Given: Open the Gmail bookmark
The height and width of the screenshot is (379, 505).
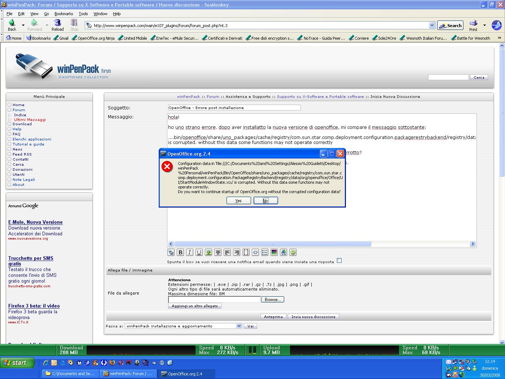Looking at the screenshot, I should pyautogui.click(x=61, y=38).
